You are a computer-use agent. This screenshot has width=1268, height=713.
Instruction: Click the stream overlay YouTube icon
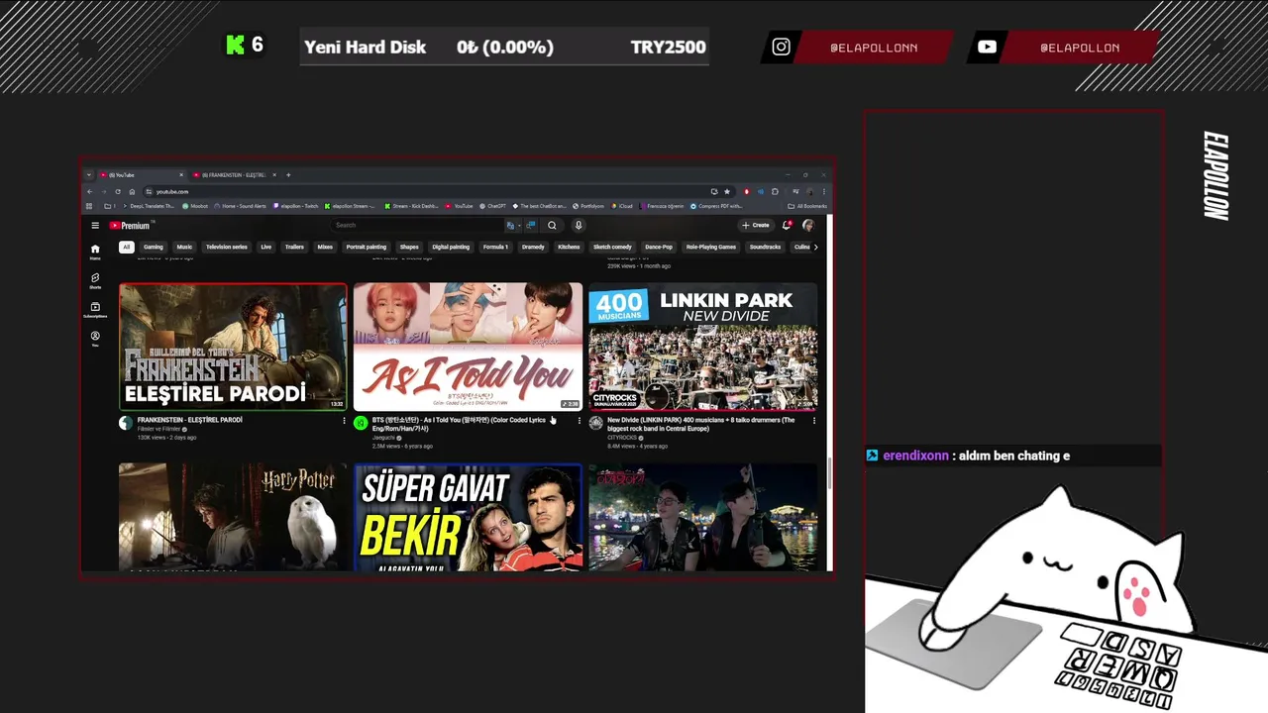[987, 47]
